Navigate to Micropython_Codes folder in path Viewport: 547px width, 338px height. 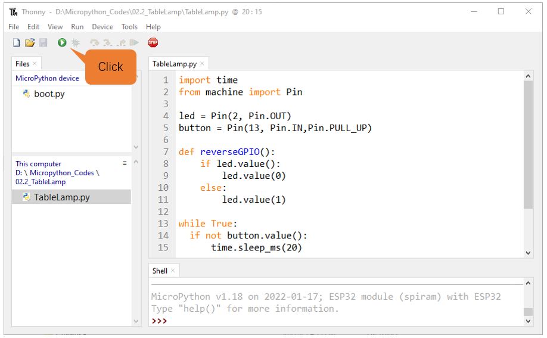coord(62,173)
